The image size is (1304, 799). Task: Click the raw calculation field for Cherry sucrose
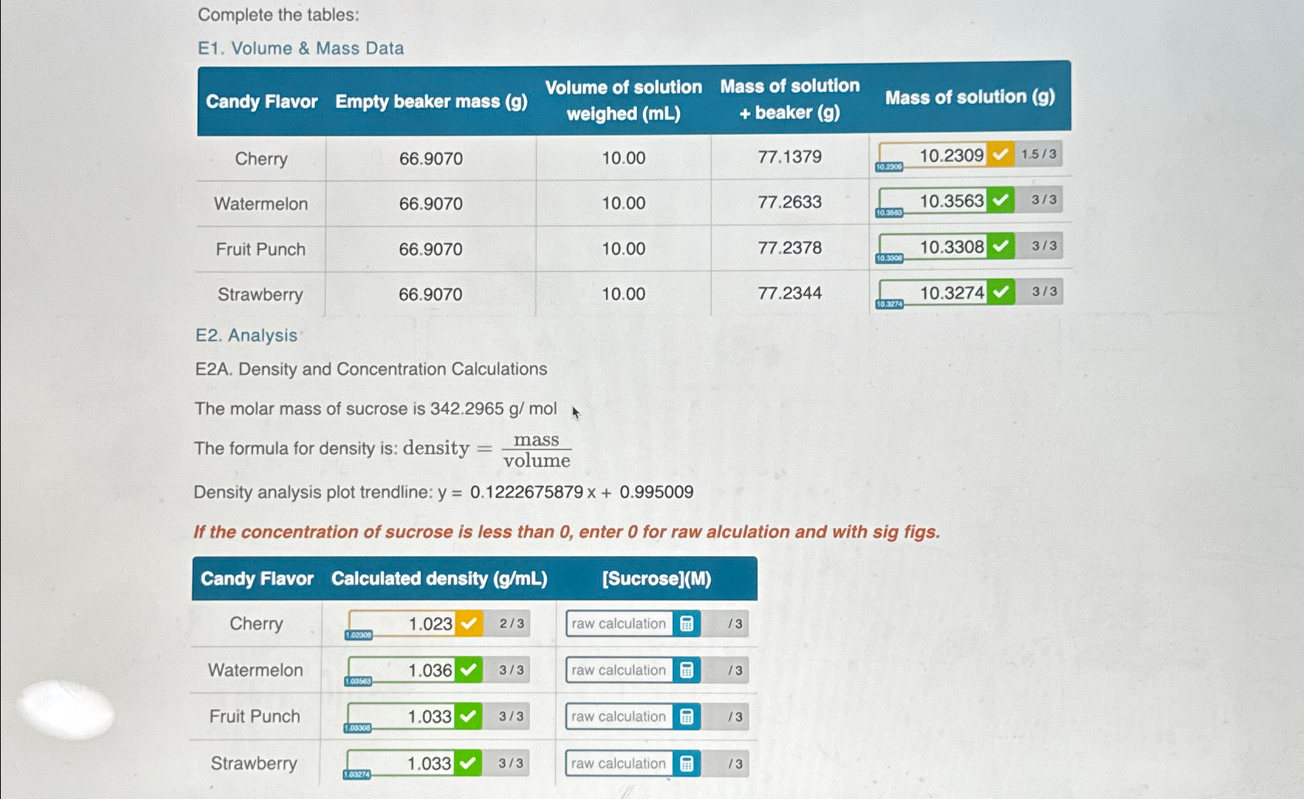tap(618, 623)
